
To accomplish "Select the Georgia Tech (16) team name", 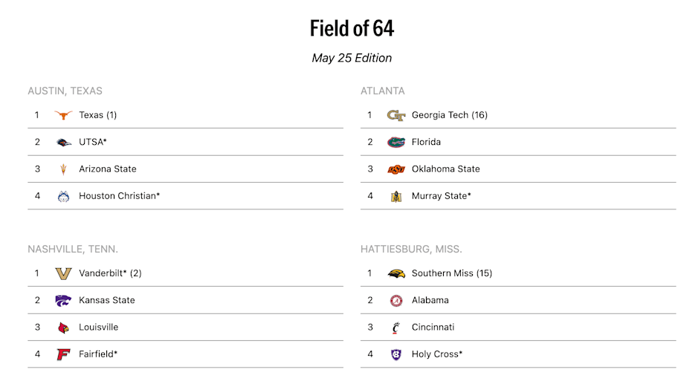I will 450,115.
